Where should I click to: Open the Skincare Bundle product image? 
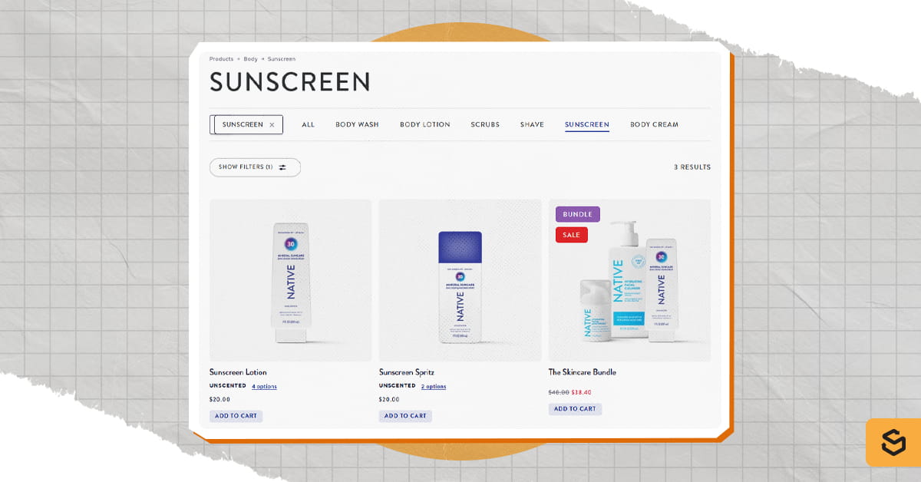click(x=629, y=280)
